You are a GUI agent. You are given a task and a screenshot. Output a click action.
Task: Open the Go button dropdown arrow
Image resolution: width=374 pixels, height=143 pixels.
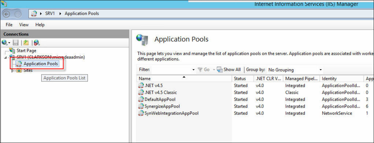tap(214, 70)
